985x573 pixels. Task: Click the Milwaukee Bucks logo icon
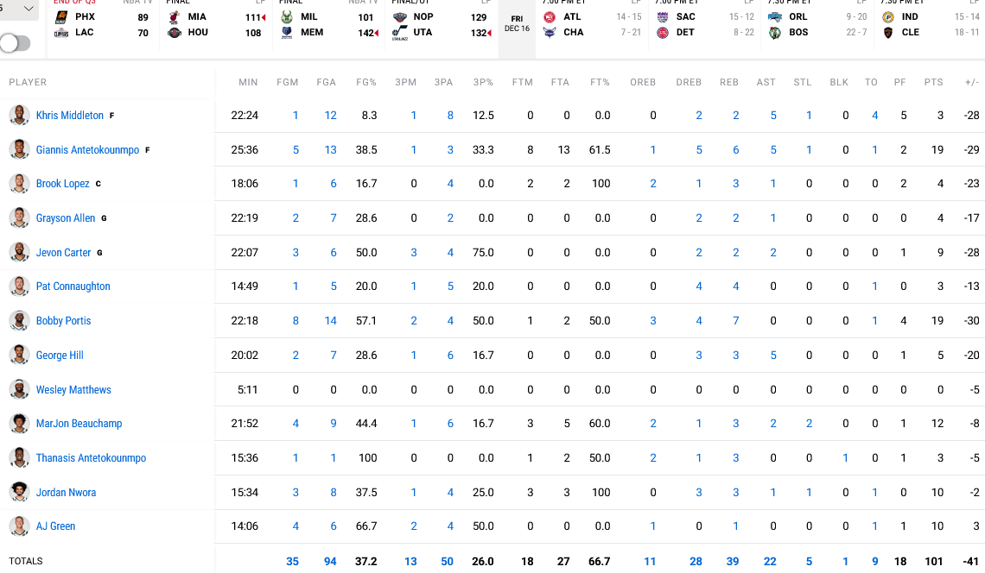288,16
